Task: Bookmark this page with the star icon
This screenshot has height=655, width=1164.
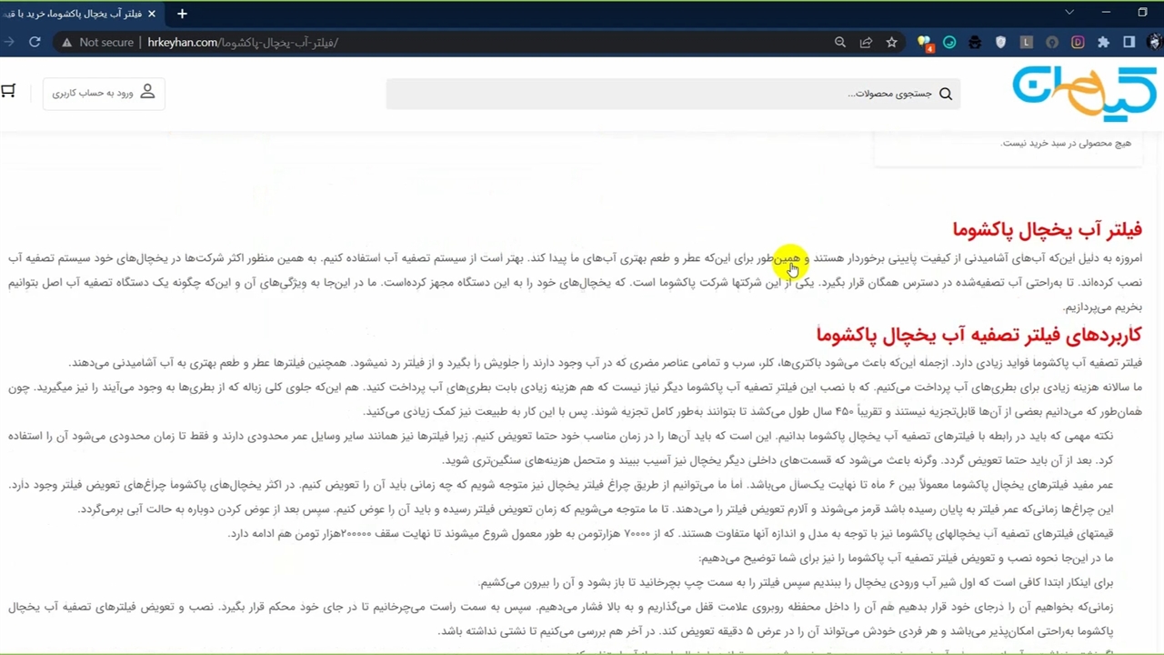Action: (891, 42)
